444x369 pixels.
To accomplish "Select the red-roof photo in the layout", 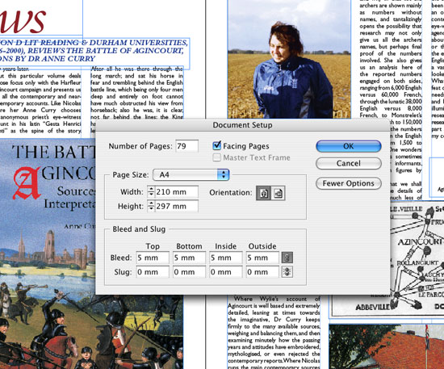I will [x=386, y=346].
